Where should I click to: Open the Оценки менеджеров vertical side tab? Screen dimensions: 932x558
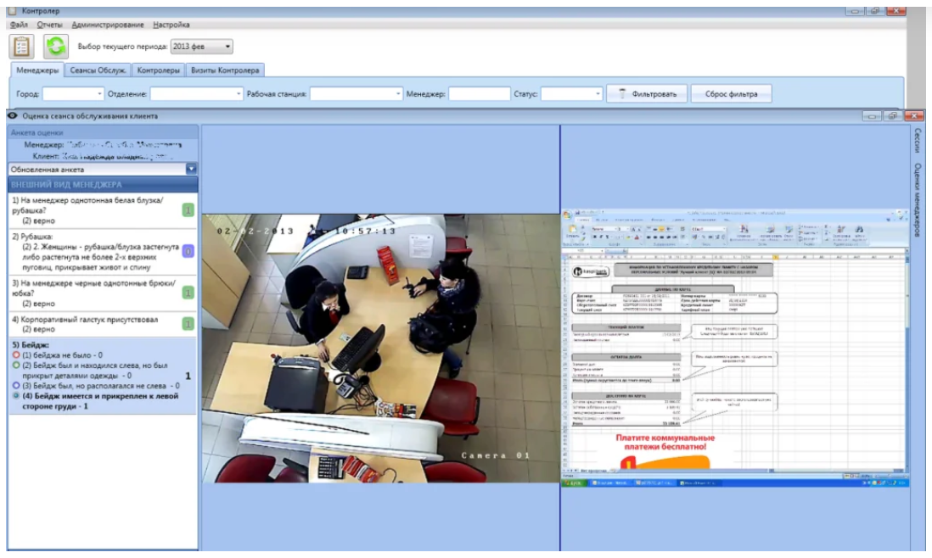click(x=918, y=200)
